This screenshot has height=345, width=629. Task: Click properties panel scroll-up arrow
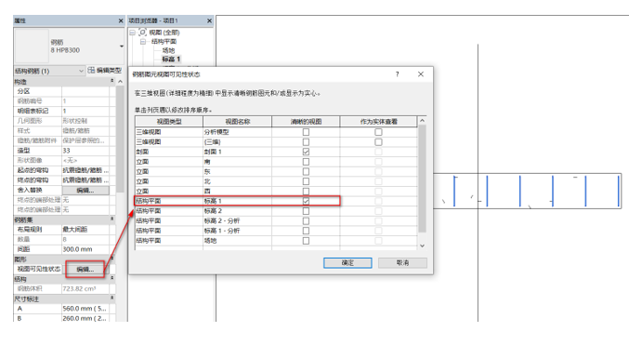[x=120, y=82]
